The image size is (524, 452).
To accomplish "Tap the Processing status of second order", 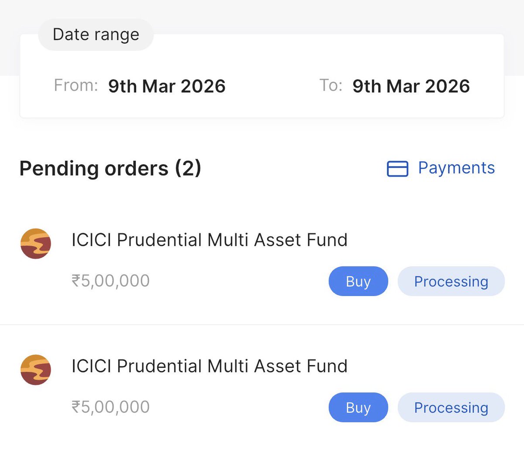I will [451, 407].
